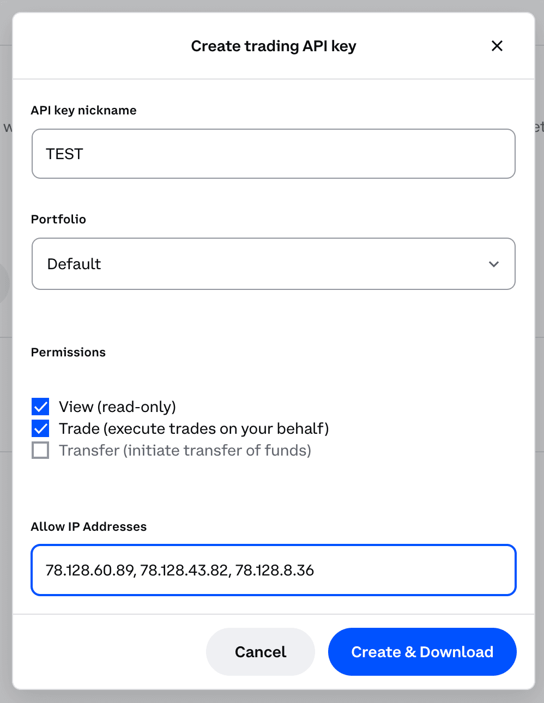Screen dimensions: 544x703
Task: Click the 78.128.8.36 address in IP field
Action: (275, 570)
